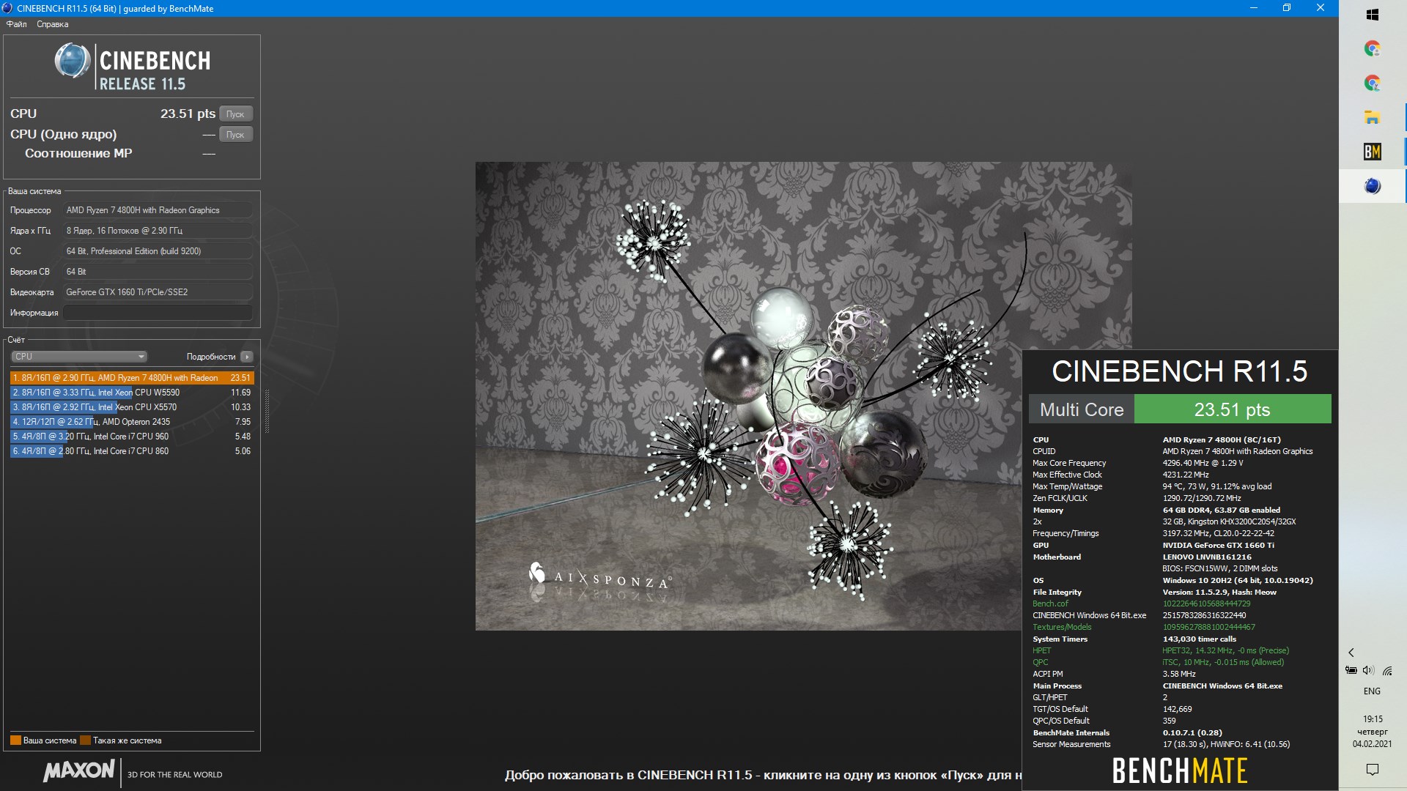This screenshot has height=791, width=1407.
Task: Select the Intel Core i7 CPU 860 row
Action: 131,451
